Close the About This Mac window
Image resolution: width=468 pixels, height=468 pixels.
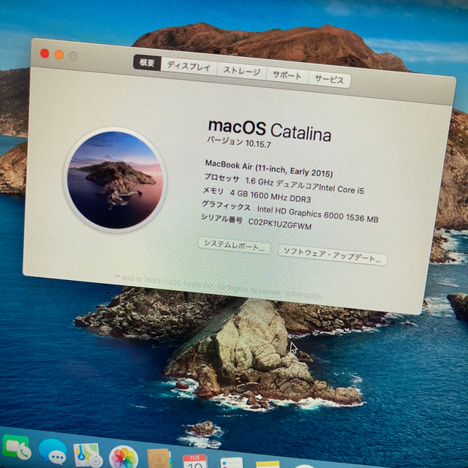pyautogui.click(x=45, y=53)
